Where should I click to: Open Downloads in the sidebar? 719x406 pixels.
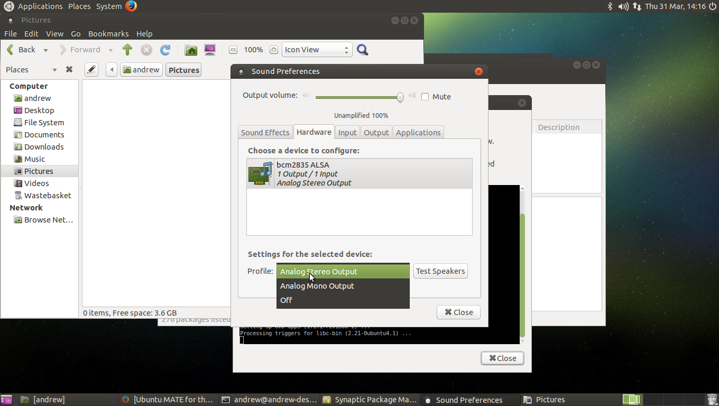point(40,147)
